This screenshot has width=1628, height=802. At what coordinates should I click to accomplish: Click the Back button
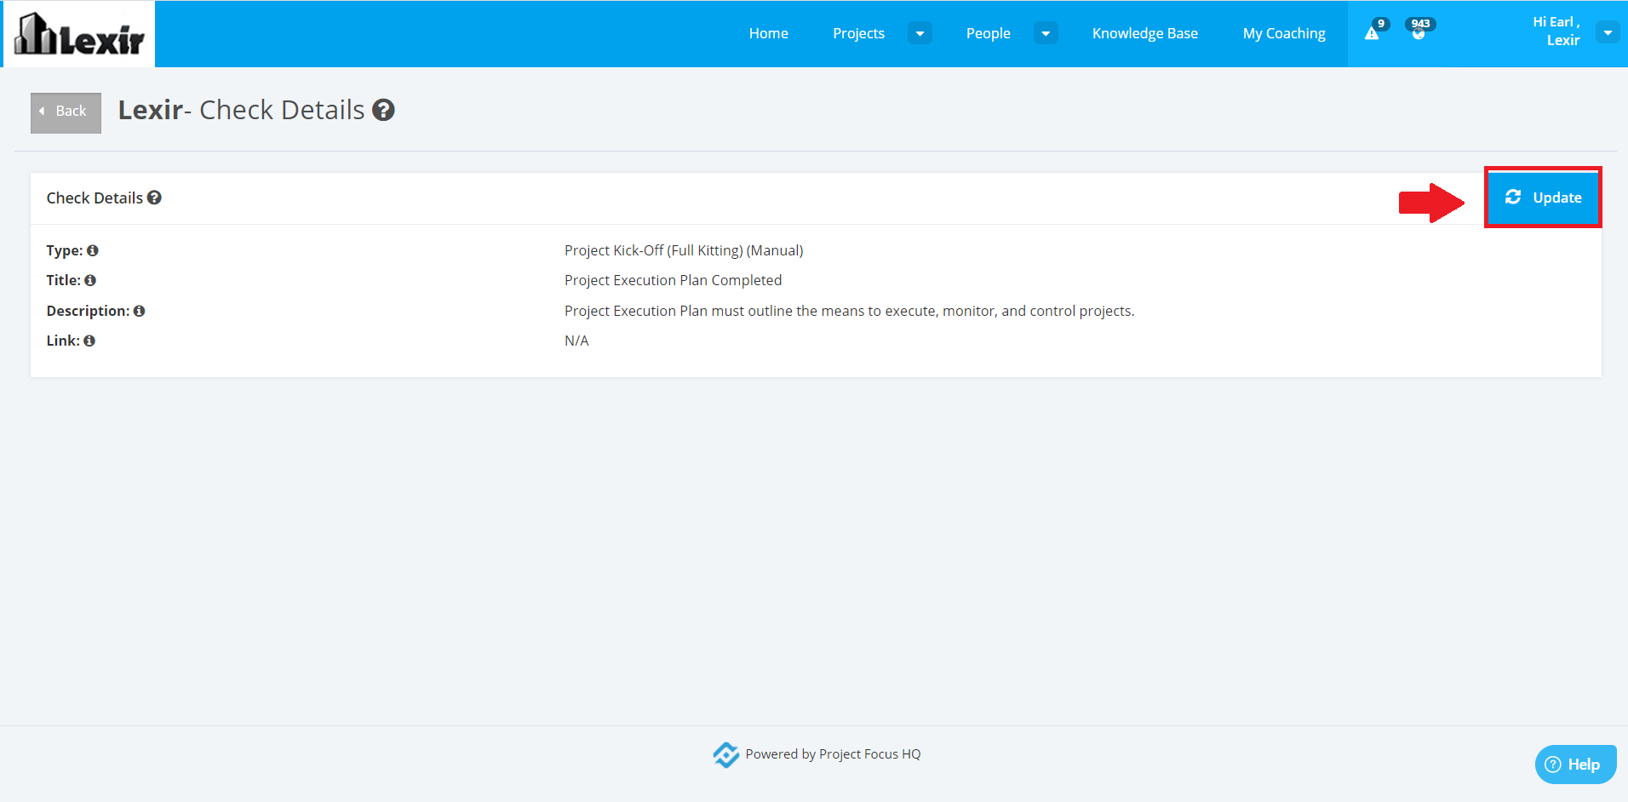(66, 112)
